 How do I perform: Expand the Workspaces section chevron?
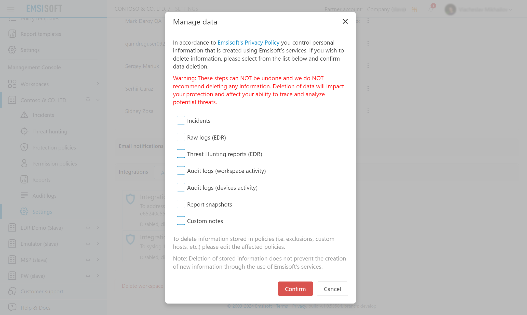click(x=98, y=84)
